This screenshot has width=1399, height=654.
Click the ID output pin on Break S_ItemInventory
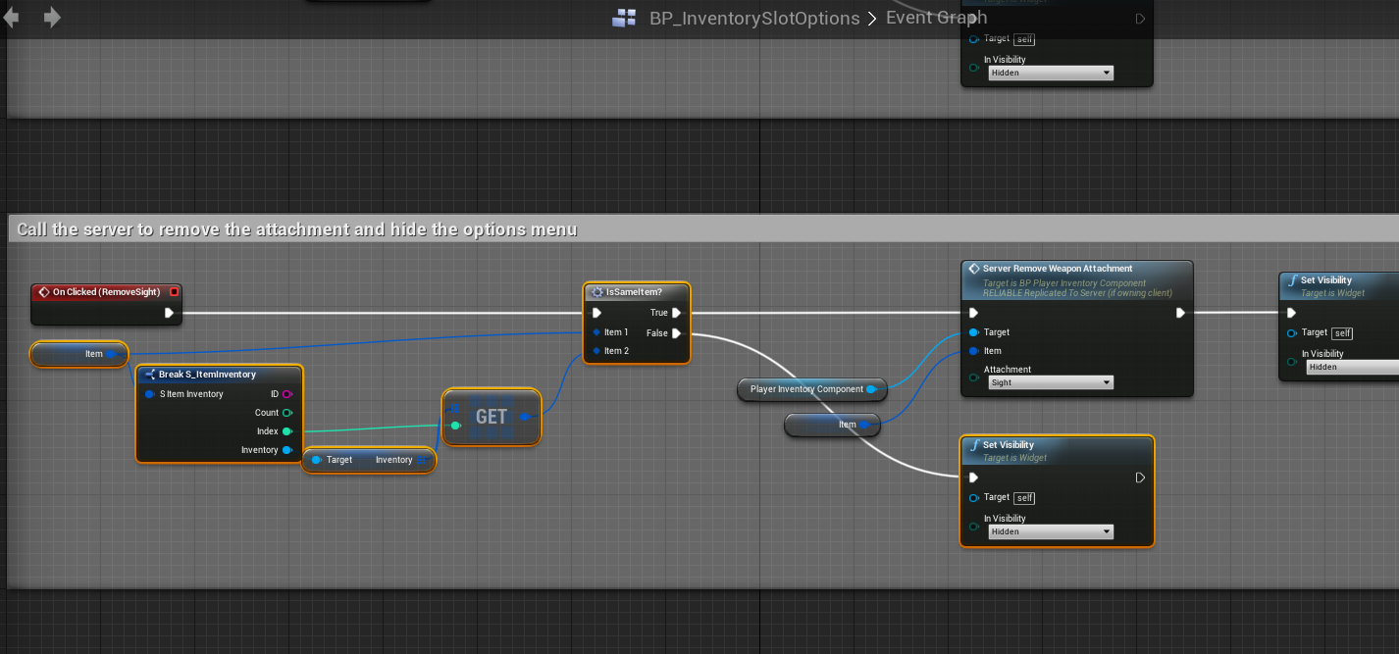tap(287, 394)
